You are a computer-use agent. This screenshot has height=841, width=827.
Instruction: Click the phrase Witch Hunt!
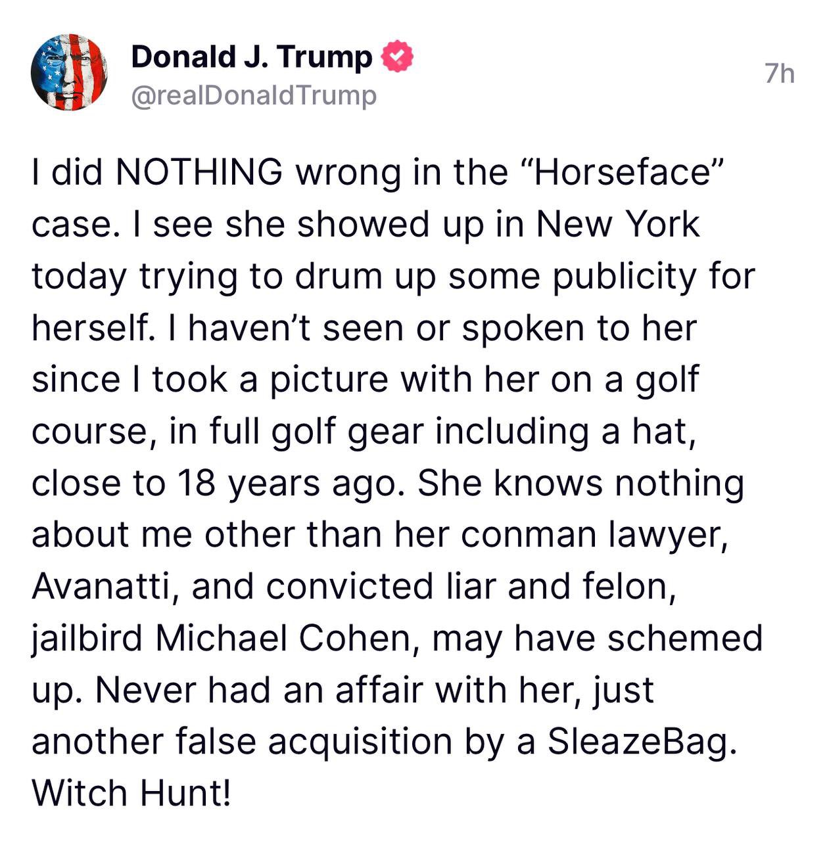click(131, 793)
